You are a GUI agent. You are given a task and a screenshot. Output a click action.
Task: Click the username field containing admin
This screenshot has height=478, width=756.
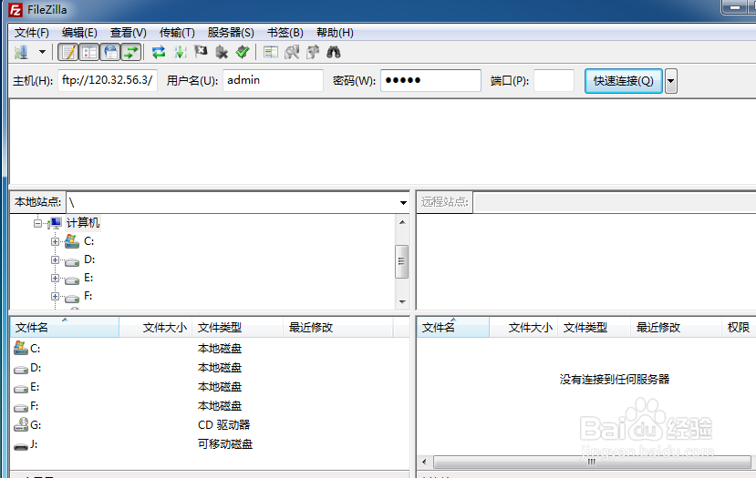[273, 80]
